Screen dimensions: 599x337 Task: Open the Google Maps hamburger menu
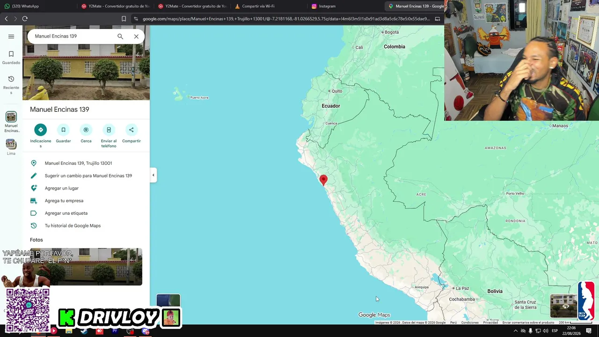pyautogui.click(x=11, y=37)
